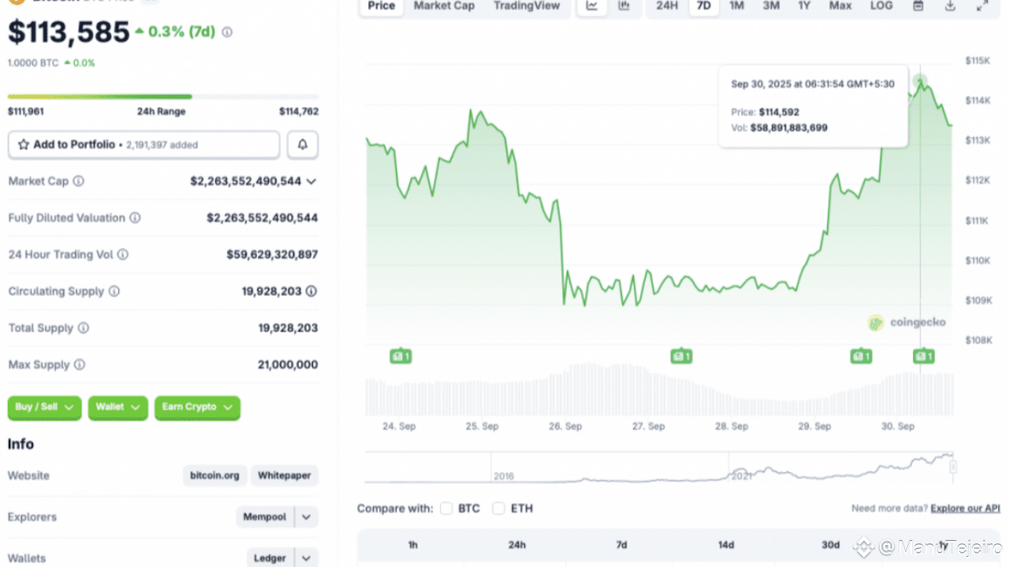Screen dimensions: 1009x567
Task: Click the $2,263,552,490,544 Market Cap value
Action: click(246, 181)
